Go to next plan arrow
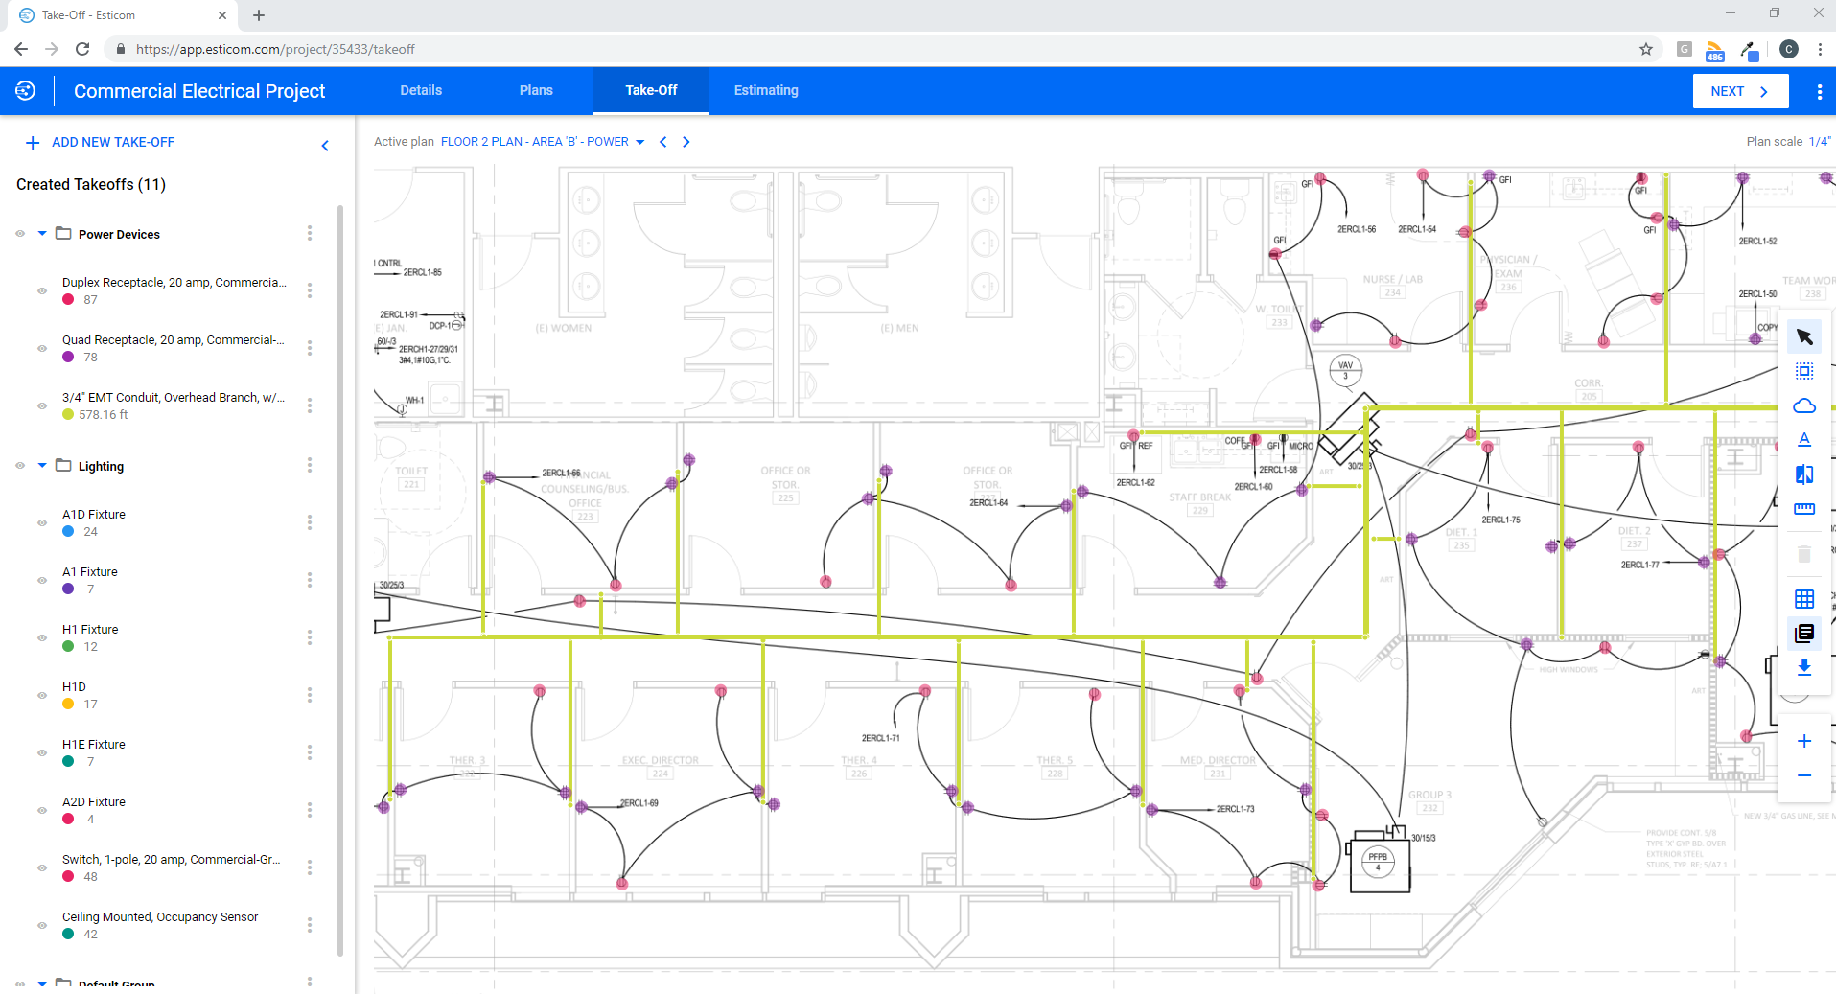1836x994 pixels. pos(686,142)
